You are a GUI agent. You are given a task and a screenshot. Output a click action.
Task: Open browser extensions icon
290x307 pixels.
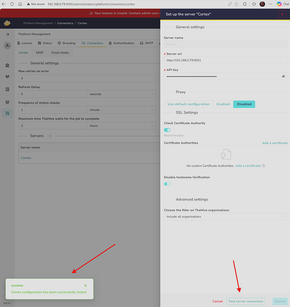pyautogui.click(x=245, y=4)
